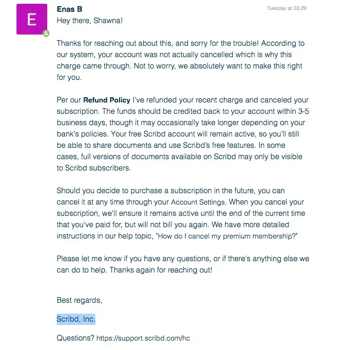Click the purple "E" avatar
This screenshot has height=350, width=357.
tap(32, 19)
